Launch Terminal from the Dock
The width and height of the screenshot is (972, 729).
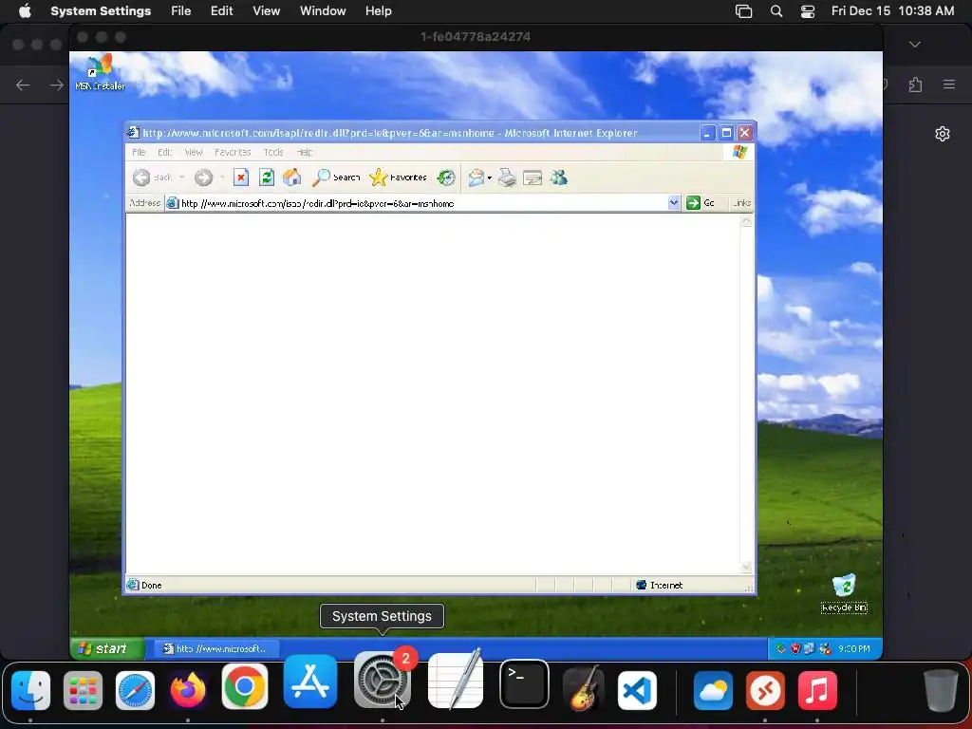tap(524, 683)
